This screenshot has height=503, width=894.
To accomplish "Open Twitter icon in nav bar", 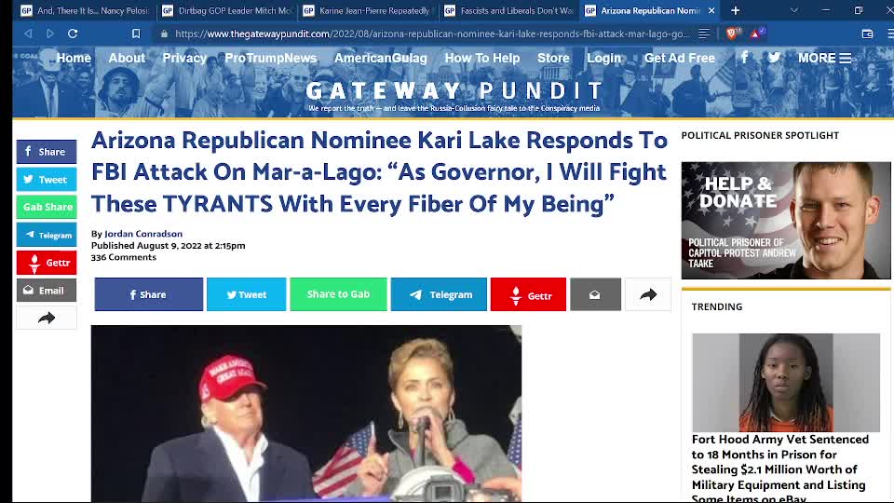I will 774,58.
